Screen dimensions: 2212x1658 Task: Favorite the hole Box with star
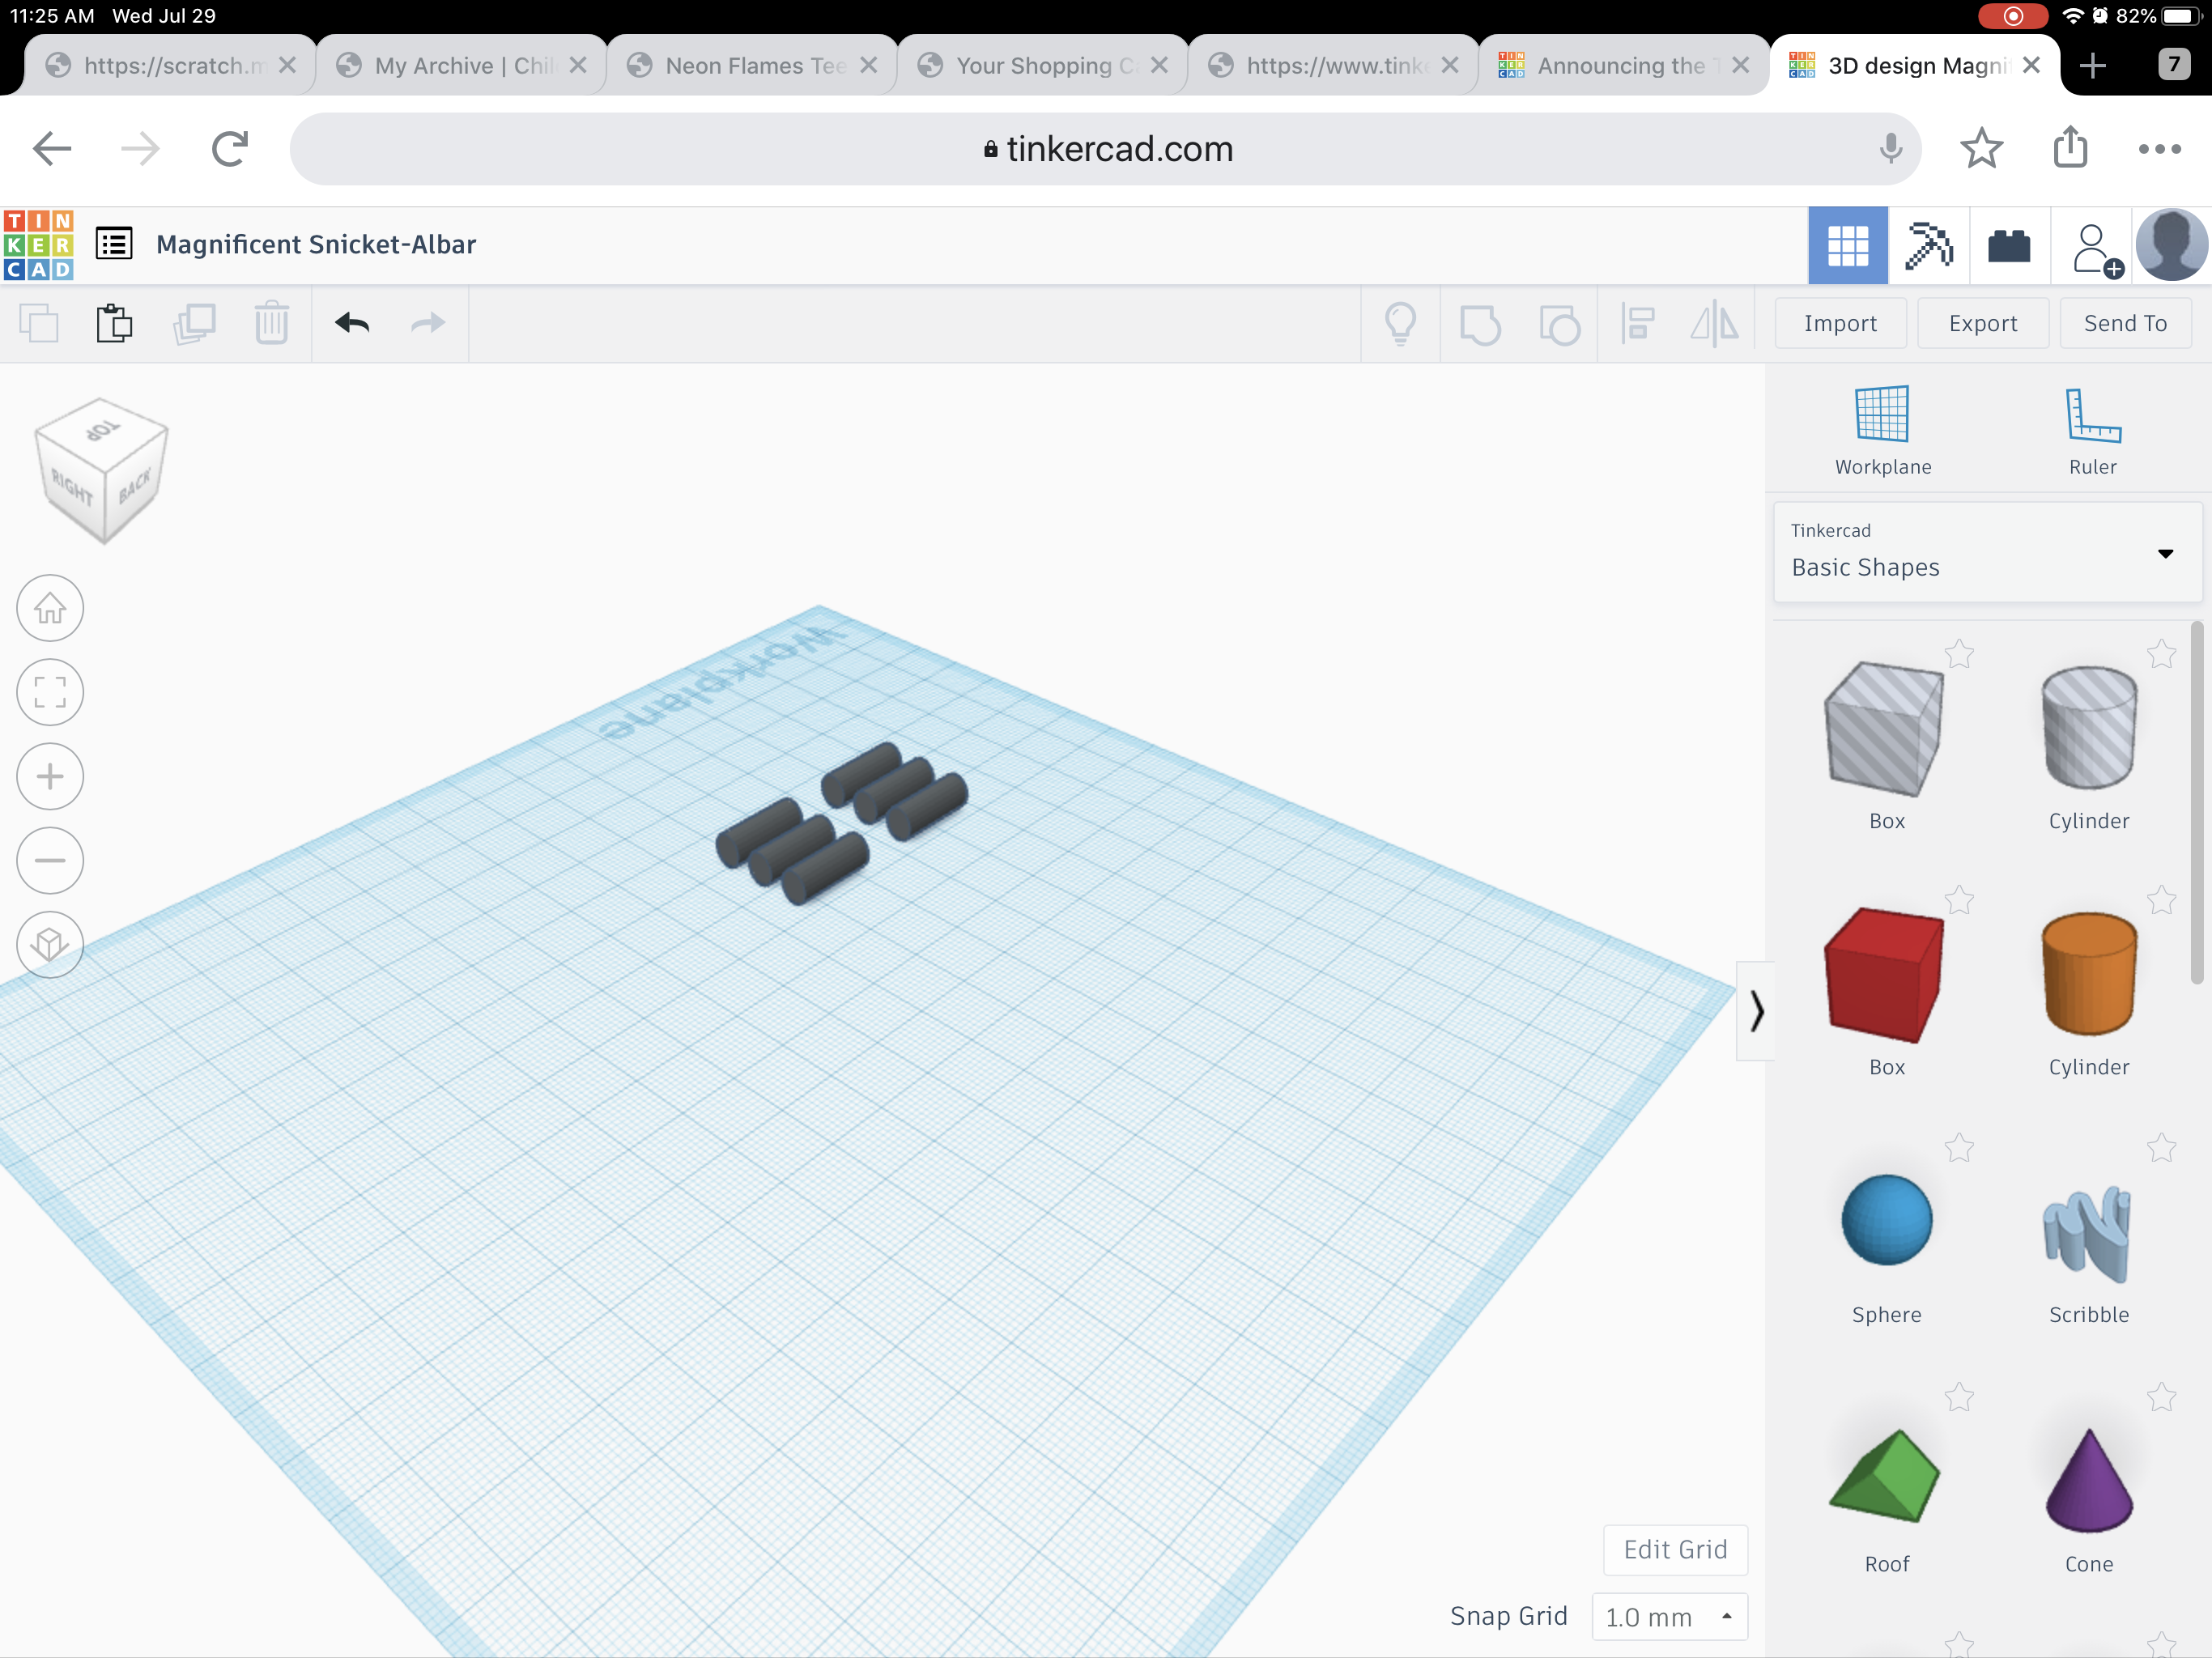(x=1959, y=654)
